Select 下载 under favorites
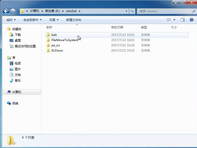Screen dimensions: 197x148 (18, 35)
